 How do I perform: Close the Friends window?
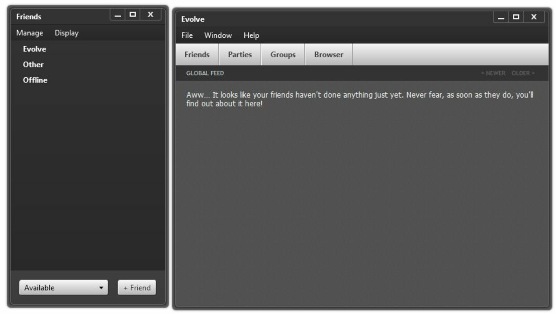(150, 15)
